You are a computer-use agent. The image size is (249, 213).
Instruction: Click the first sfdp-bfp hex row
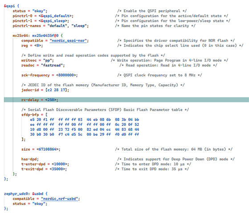click(x=85, y=120)
